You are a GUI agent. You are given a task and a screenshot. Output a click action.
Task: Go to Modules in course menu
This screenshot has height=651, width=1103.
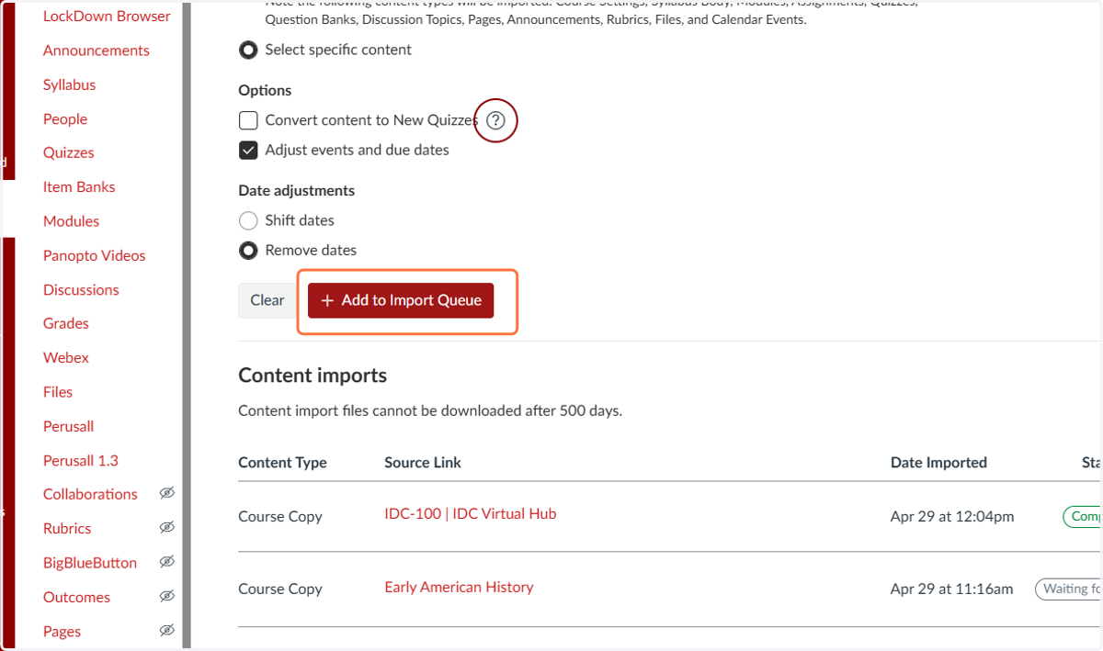click(71, 221)
